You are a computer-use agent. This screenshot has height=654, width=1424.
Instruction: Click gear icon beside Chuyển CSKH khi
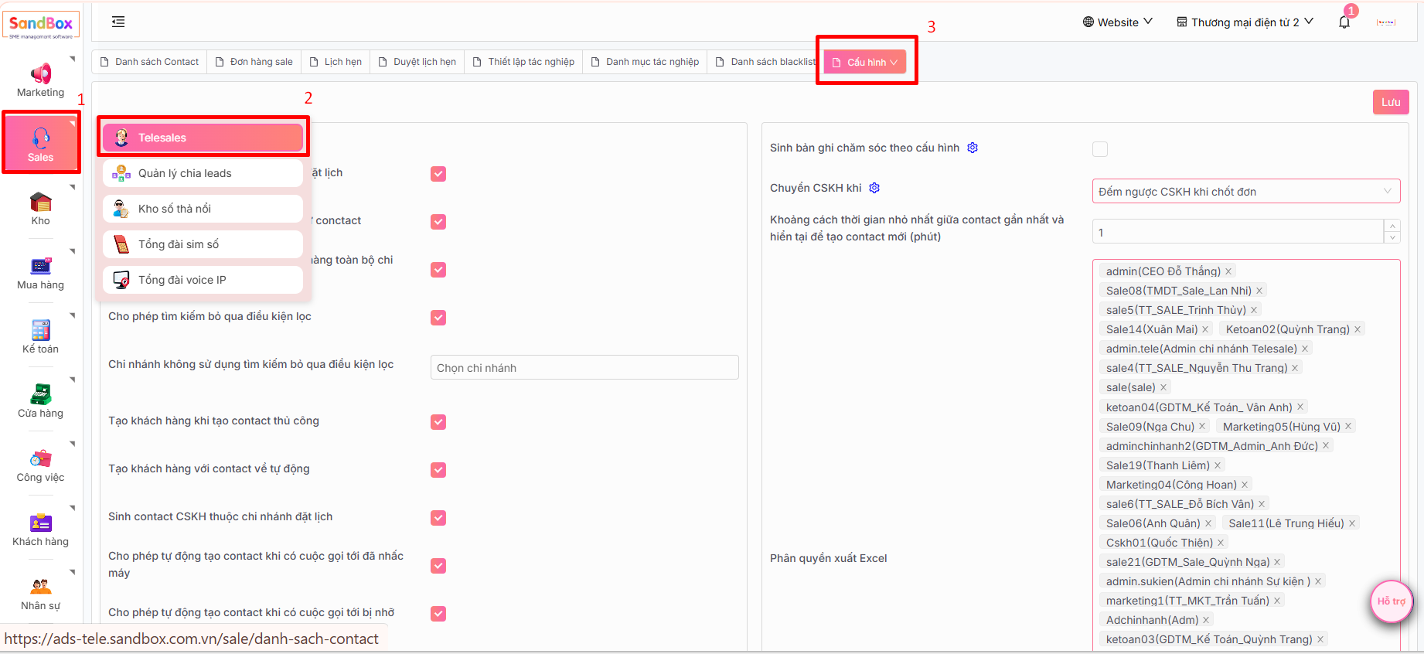tap(874, 188)
